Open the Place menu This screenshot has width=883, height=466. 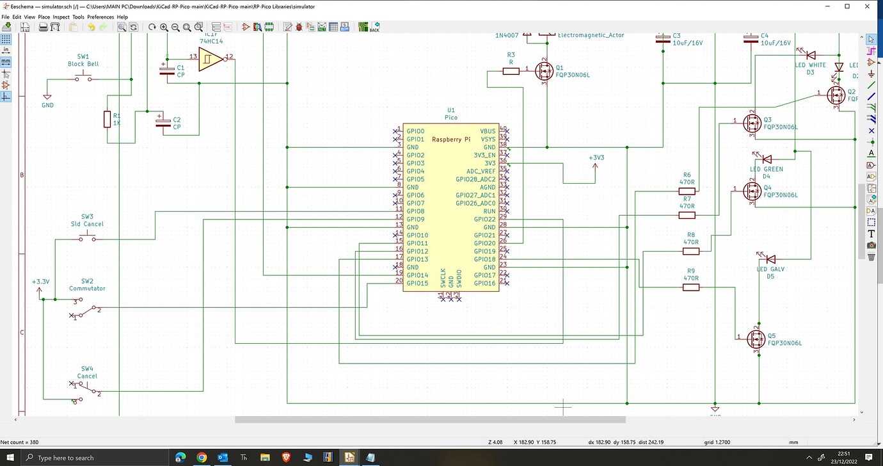[x=44, y=17]
